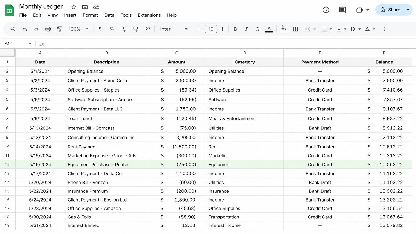Click the Name box showing A12
The height and width of the screenshot is (234, 416).
coord(17,44)
